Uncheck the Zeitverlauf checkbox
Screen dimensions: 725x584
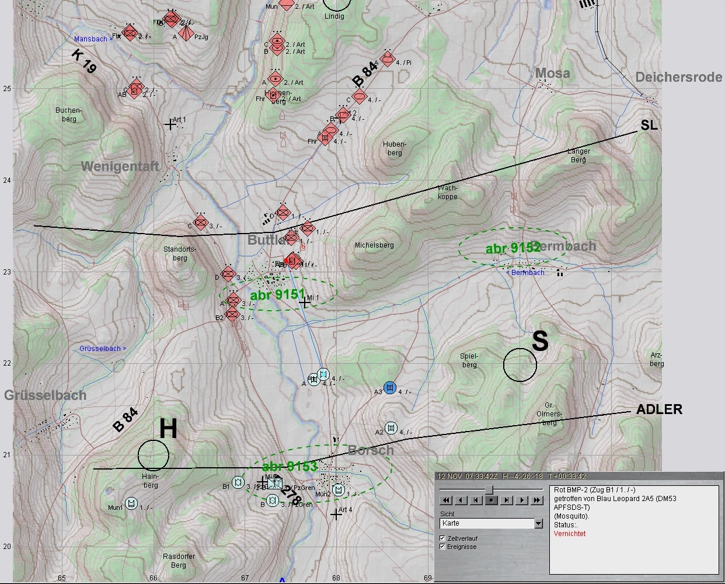tap(442, 538)
